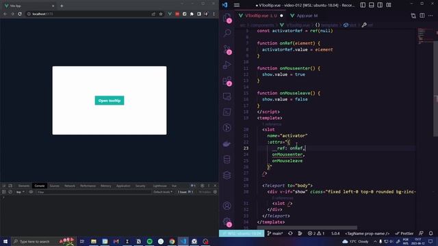Open Accounts icon in VS Code

coord(227,206)
